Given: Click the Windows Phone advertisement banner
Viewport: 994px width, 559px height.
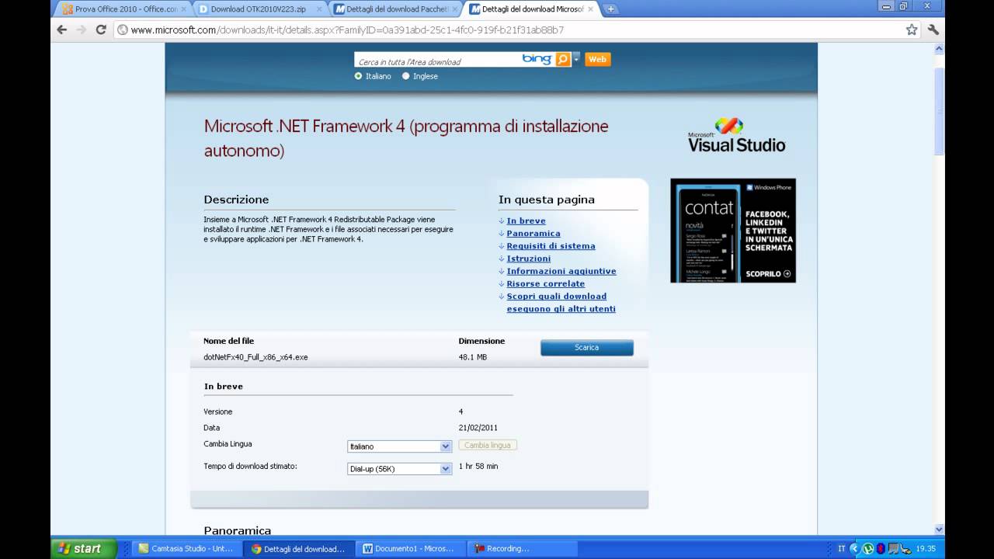Looking at the screenshot, I should point(733,231).
